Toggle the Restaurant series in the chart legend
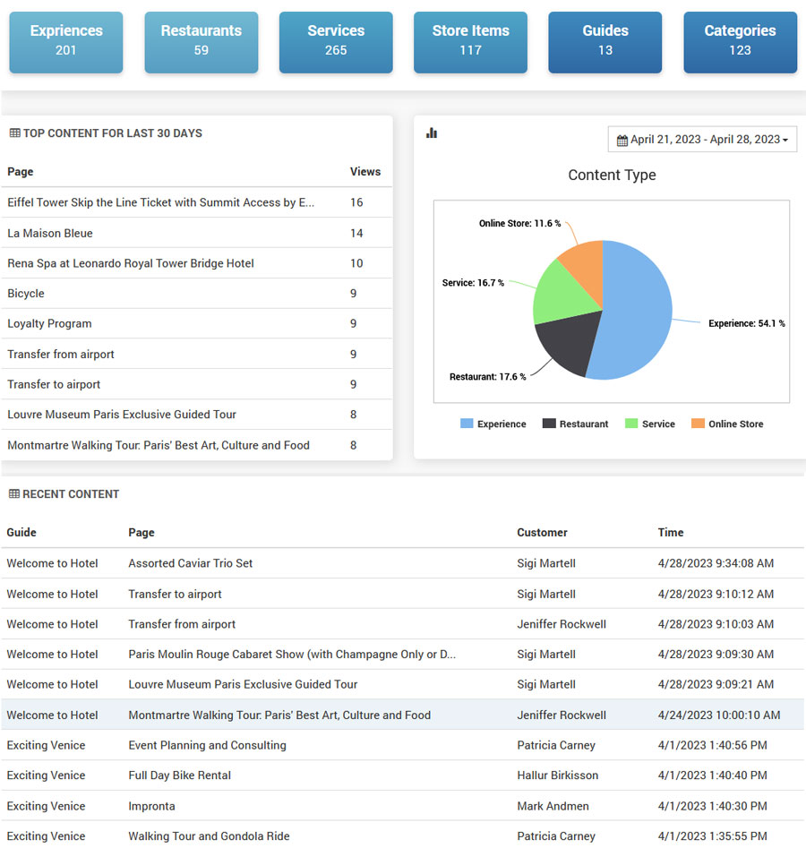The width and height of the screenshot is (806, 848). tap(575, 424)
